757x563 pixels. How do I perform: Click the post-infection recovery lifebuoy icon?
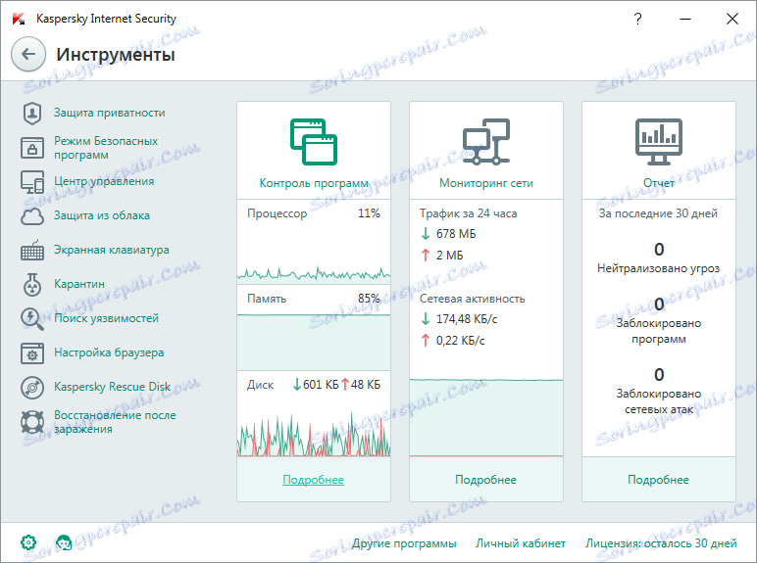click(32, 422)
